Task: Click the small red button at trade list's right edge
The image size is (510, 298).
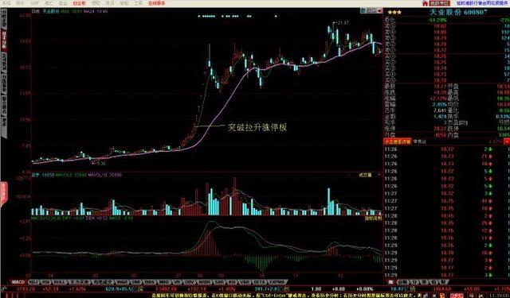Action: tap(507, 141)
